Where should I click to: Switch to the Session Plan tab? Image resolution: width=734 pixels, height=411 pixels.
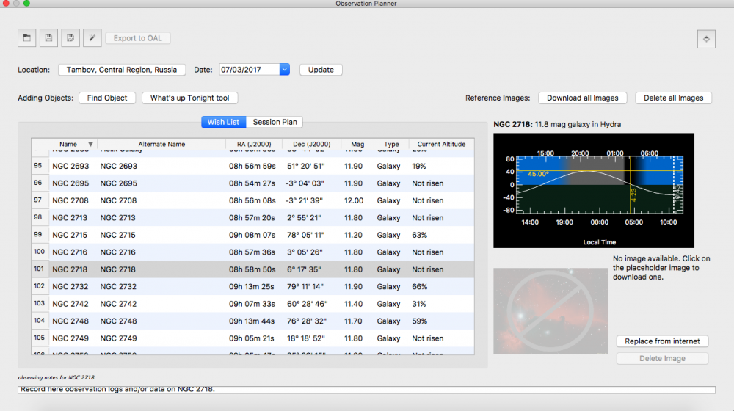[275, 122]
